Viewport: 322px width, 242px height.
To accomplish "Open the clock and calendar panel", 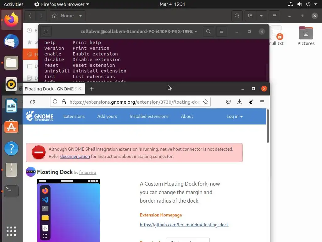I will pos(172,4).
